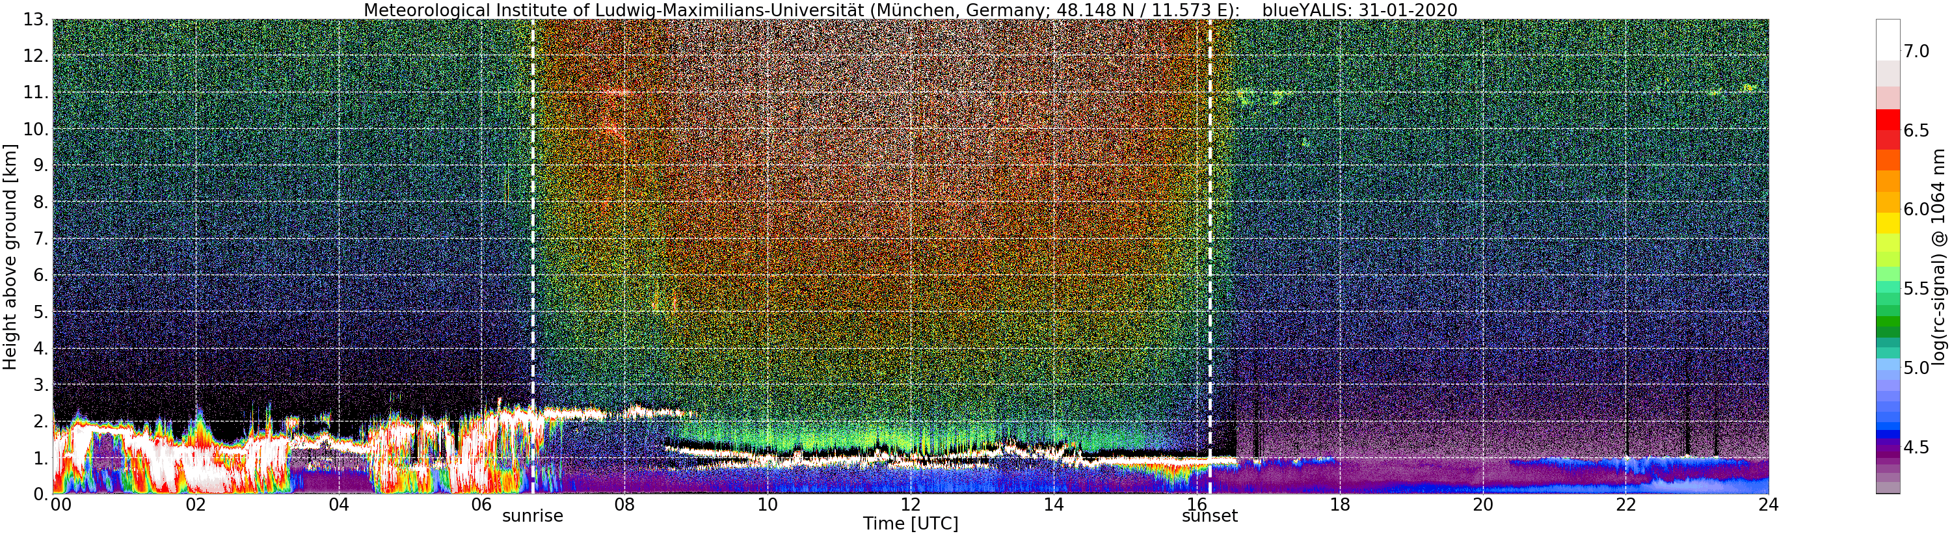Pick the bright red colorbar segment near 6.5
Image resolution: width=1952 pixels, height=536 pixels.
coord(1888,120)
